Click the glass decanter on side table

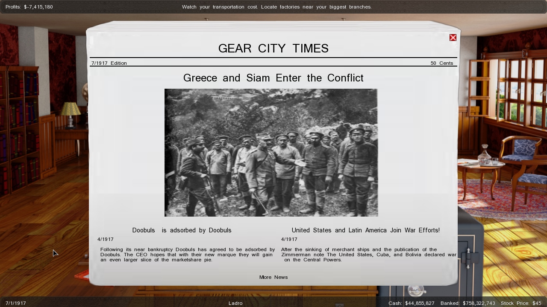pos(484,153)
